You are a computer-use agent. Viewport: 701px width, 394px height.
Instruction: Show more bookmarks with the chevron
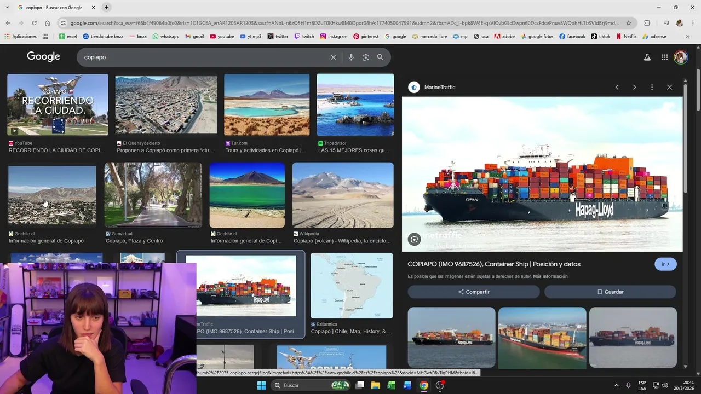click(x=688, y=37)
